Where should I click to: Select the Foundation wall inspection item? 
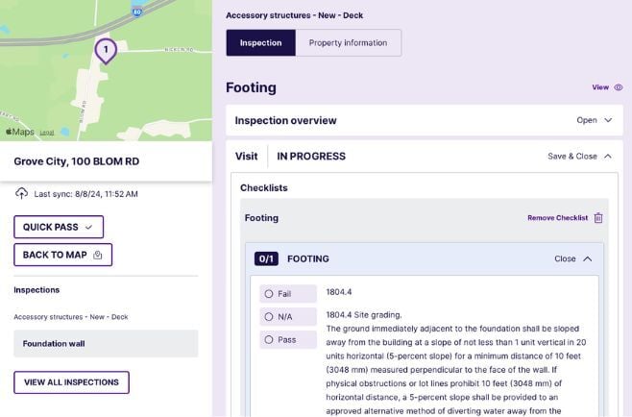tap(106, 344)
